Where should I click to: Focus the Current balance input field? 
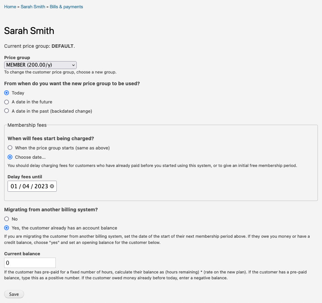coord(30,263)
